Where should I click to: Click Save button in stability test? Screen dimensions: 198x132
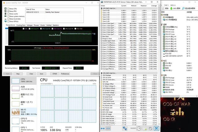[41, 74]
